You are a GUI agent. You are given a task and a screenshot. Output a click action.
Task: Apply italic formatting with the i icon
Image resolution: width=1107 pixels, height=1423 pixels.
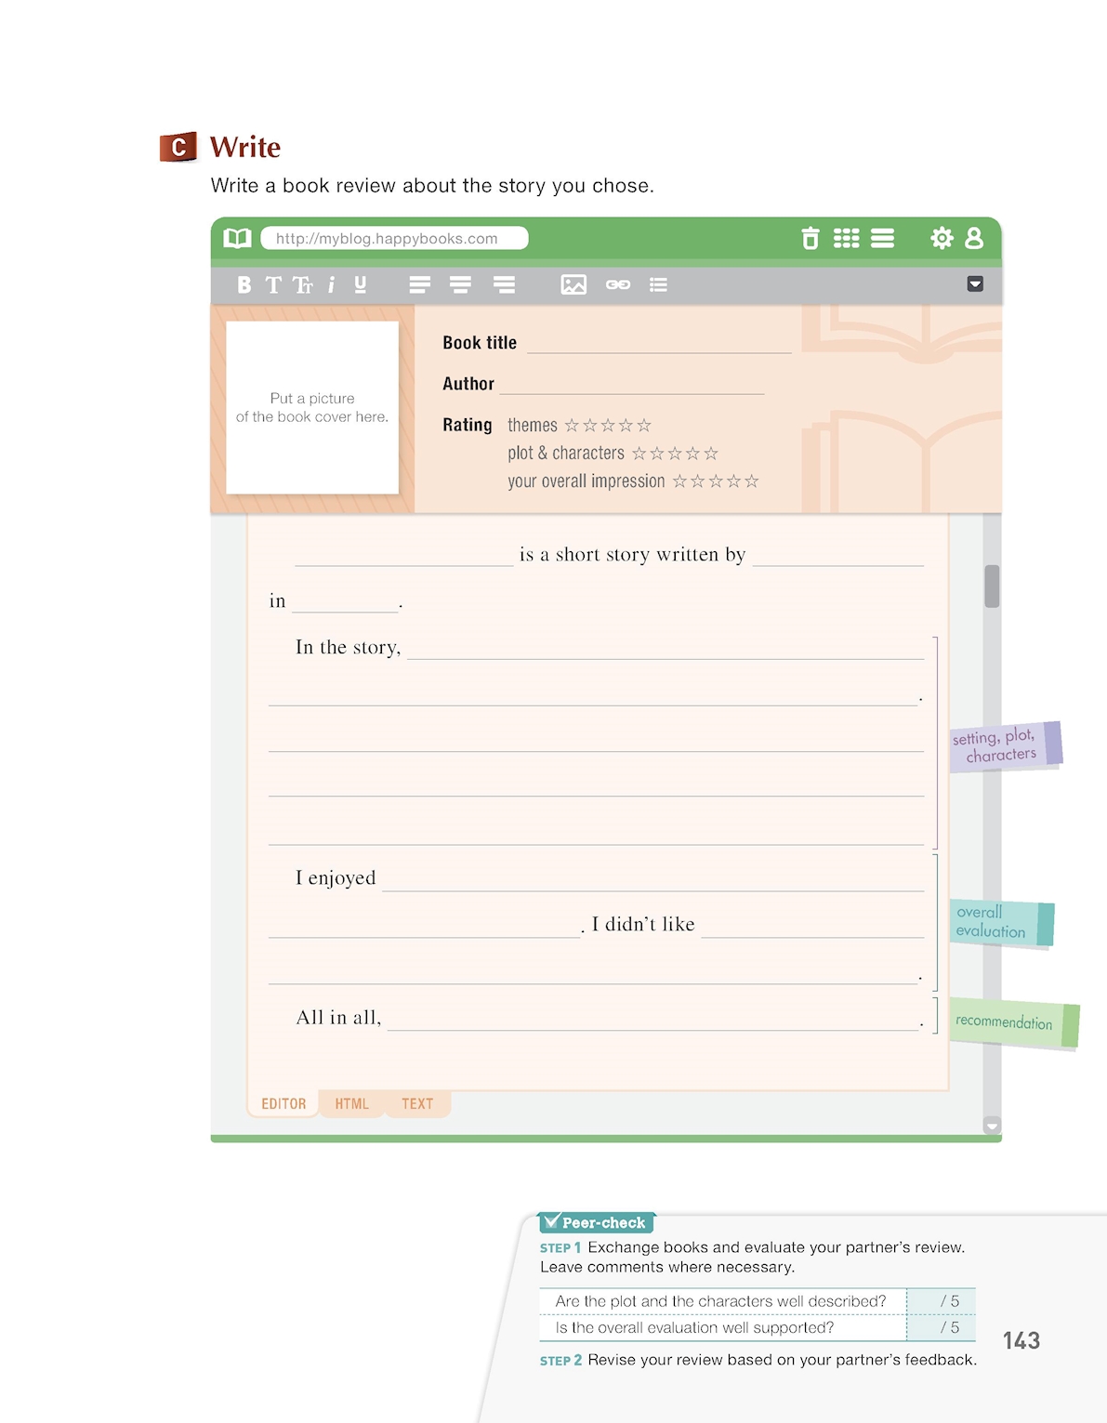[x=331, y=285]
